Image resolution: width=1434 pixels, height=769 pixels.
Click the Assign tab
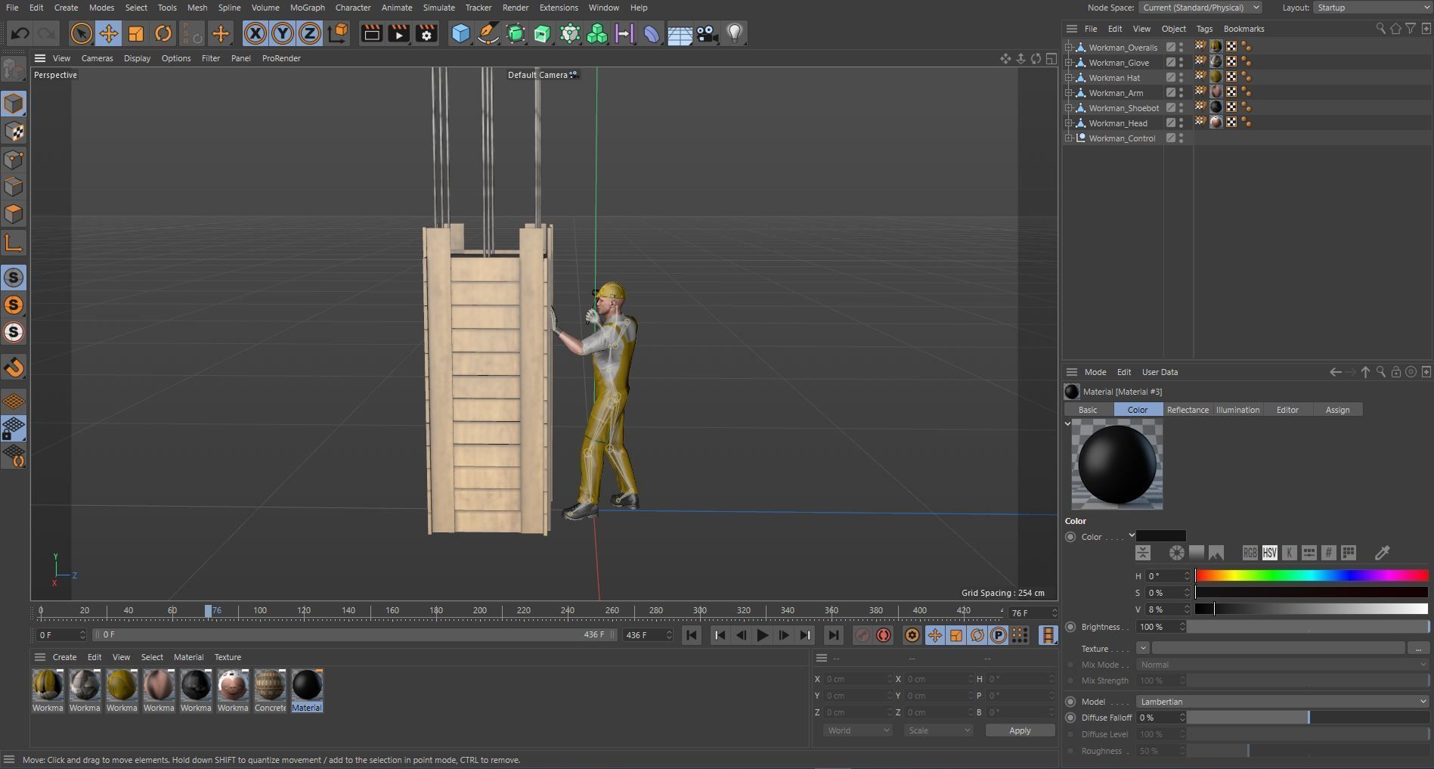tap(1337, 410)
